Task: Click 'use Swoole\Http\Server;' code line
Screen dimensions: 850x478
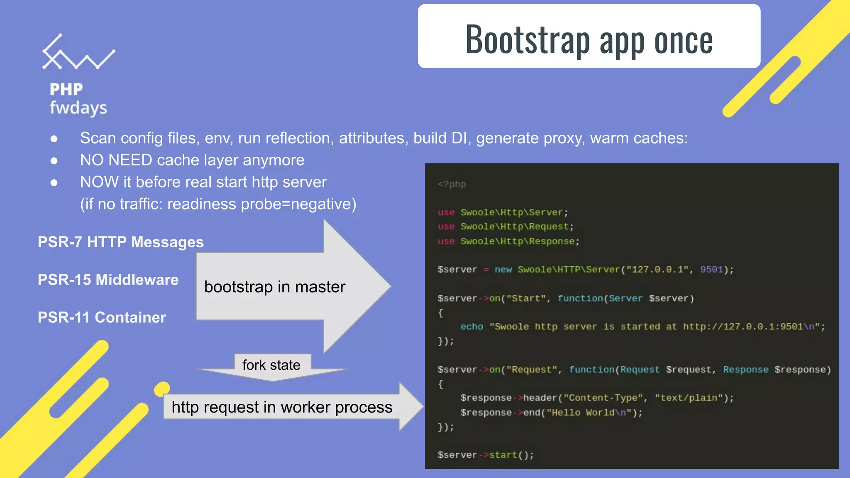Action: coord(503,212)
